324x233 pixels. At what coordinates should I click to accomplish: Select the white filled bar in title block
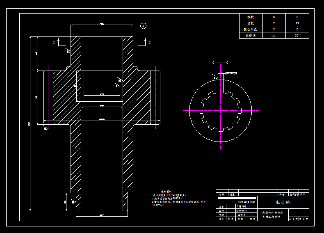(237, 198)
